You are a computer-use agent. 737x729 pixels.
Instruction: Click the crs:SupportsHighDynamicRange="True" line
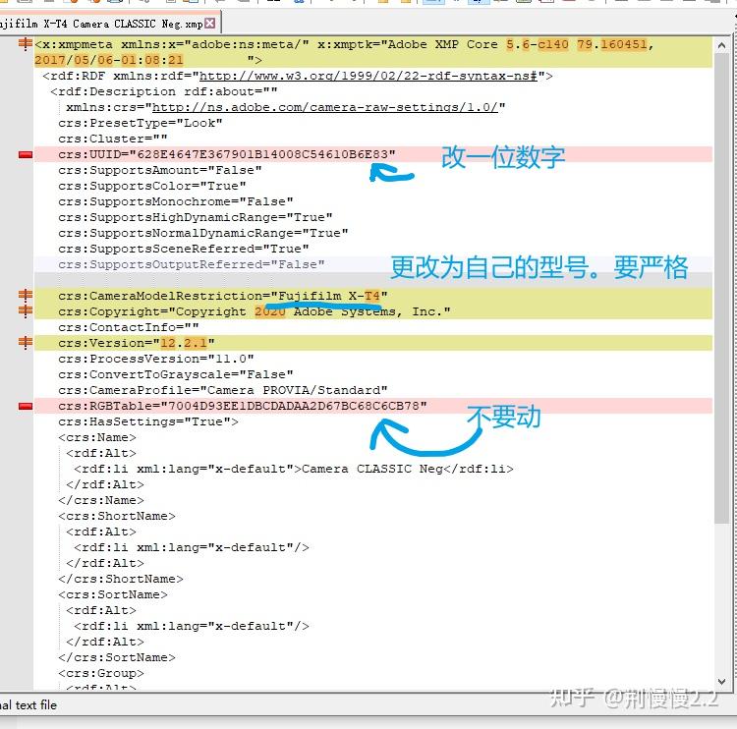pos(196,217)
